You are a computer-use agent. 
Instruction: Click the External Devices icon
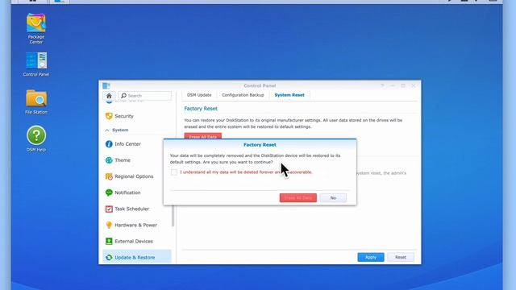point(109,242)
